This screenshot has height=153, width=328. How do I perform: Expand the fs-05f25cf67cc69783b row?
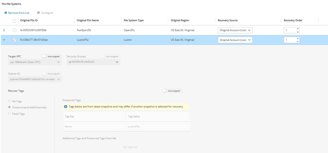pos(4,30)
